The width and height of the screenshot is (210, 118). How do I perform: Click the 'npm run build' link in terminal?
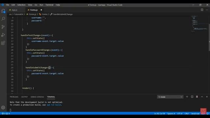tap(54, 105)
